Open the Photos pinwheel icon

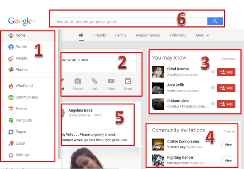11,69
